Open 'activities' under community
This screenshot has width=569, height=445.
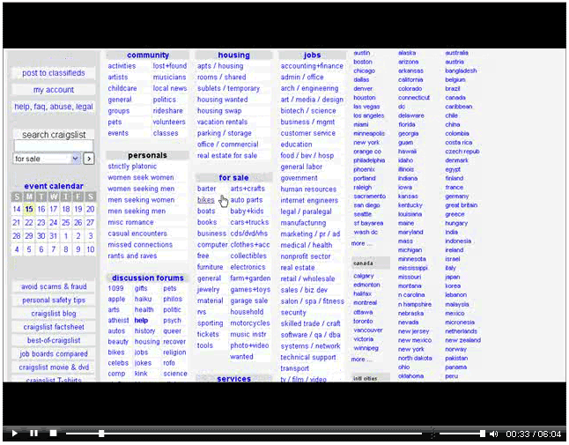(122, 66)
